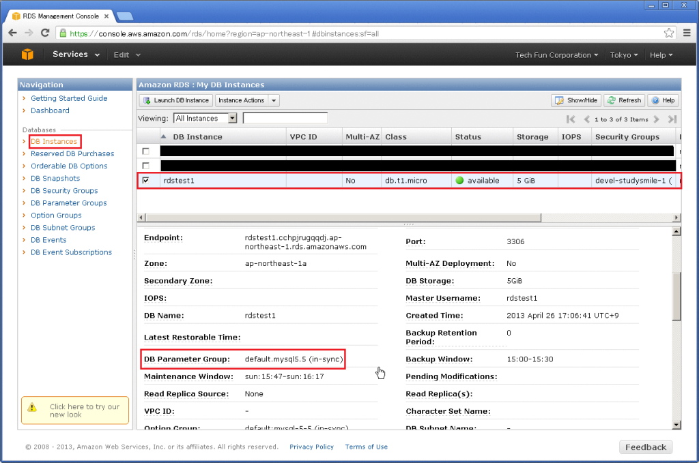Open the Getting Started Guide link
Screen dimensions: 699x463
(69, 98)
